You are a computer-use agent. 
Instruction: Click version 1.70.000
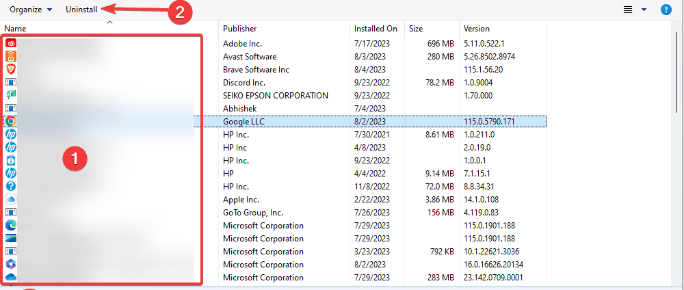click(477, 95)
